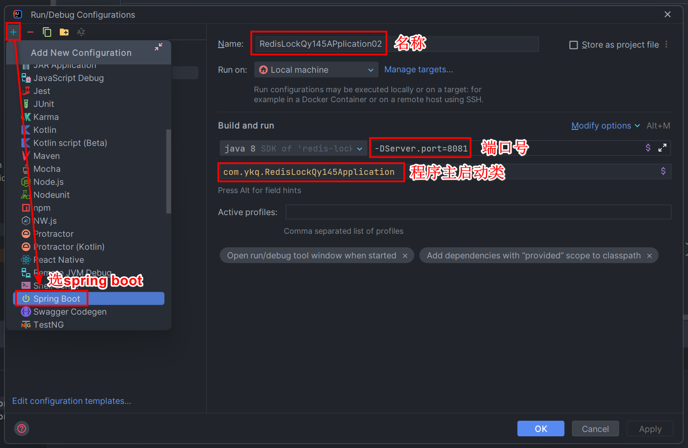Select JUnit configuration type
The height and width of the screenshot is (448, 688).
point(89,104)
